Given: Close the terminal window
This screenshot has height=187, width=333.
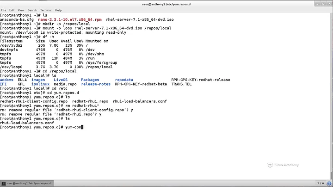Looking at the screenshot, I should 329,4.
